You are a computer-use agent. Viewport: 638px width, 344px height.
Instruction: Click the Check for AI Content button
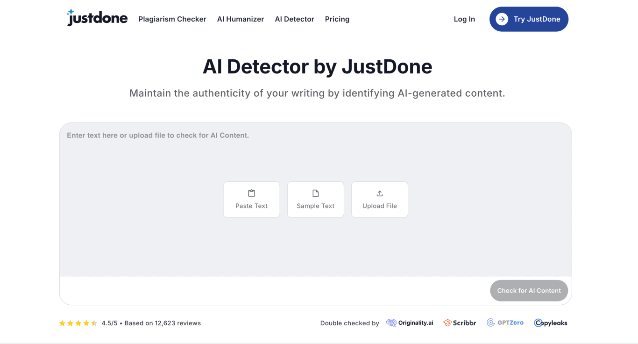click(529, 290)
